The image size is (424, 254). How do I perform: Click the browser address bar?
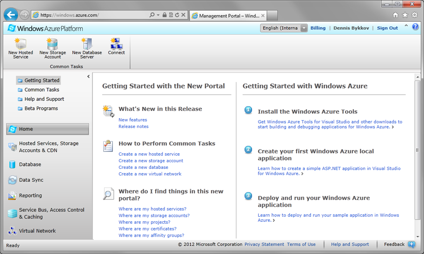(92, 15)
